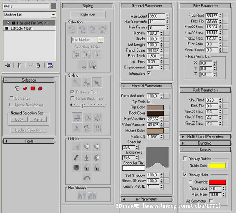Open the Box Marker dropdown
This screenshot has height=213, width=236.
[x=100, y=40]
